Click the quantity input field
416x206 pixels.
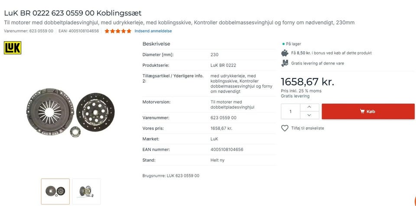290,111
